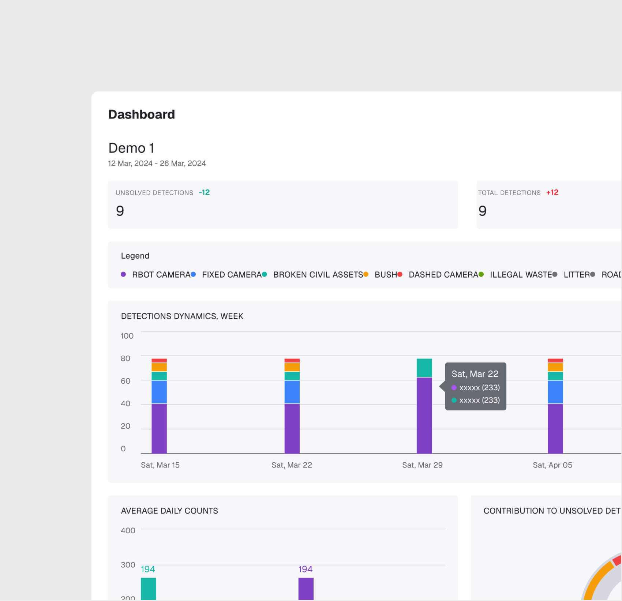Click the Sat, Apr 05 axis label

pos(552,465)
